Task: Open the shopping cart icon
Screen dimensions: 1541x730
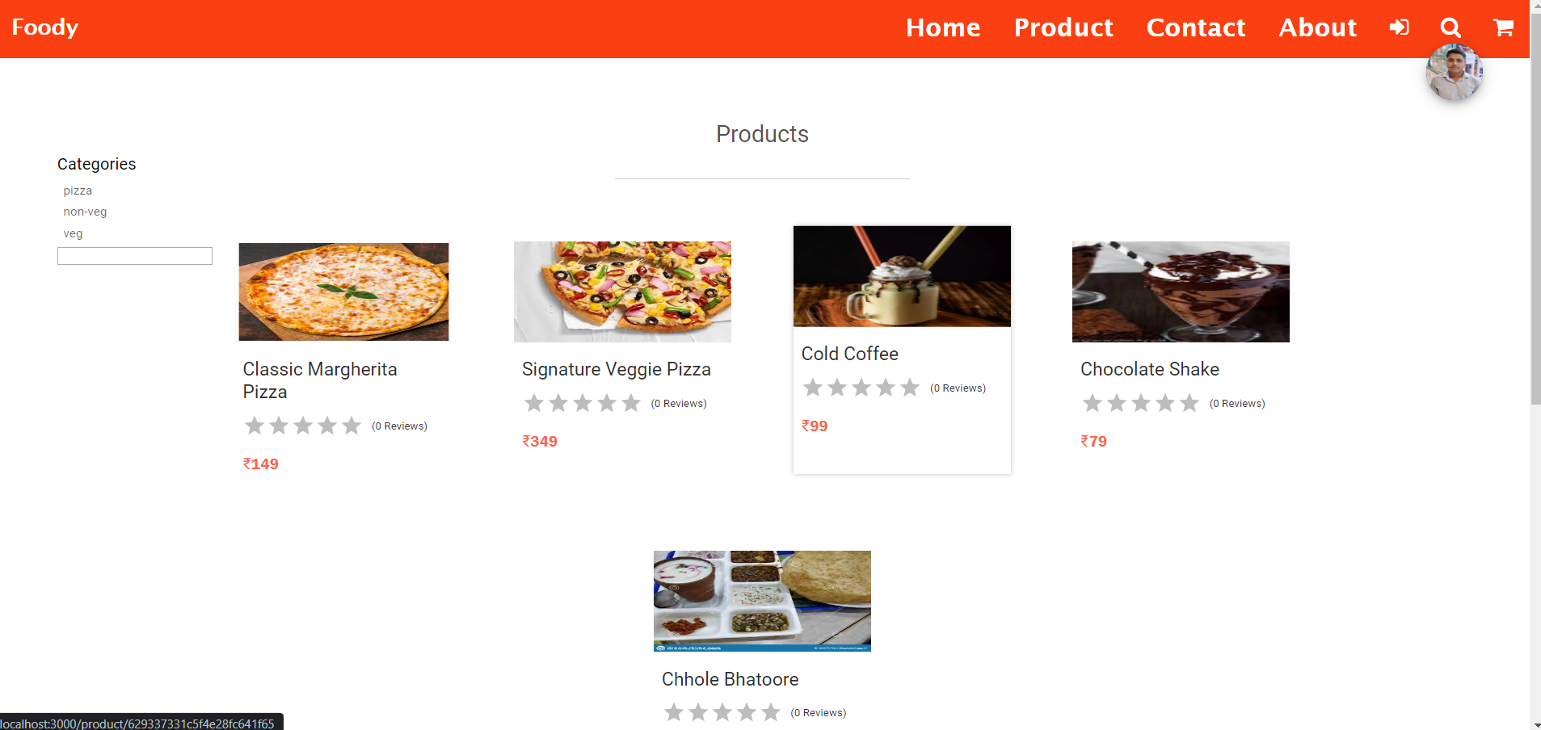Action: click(x=1503, y=27)
